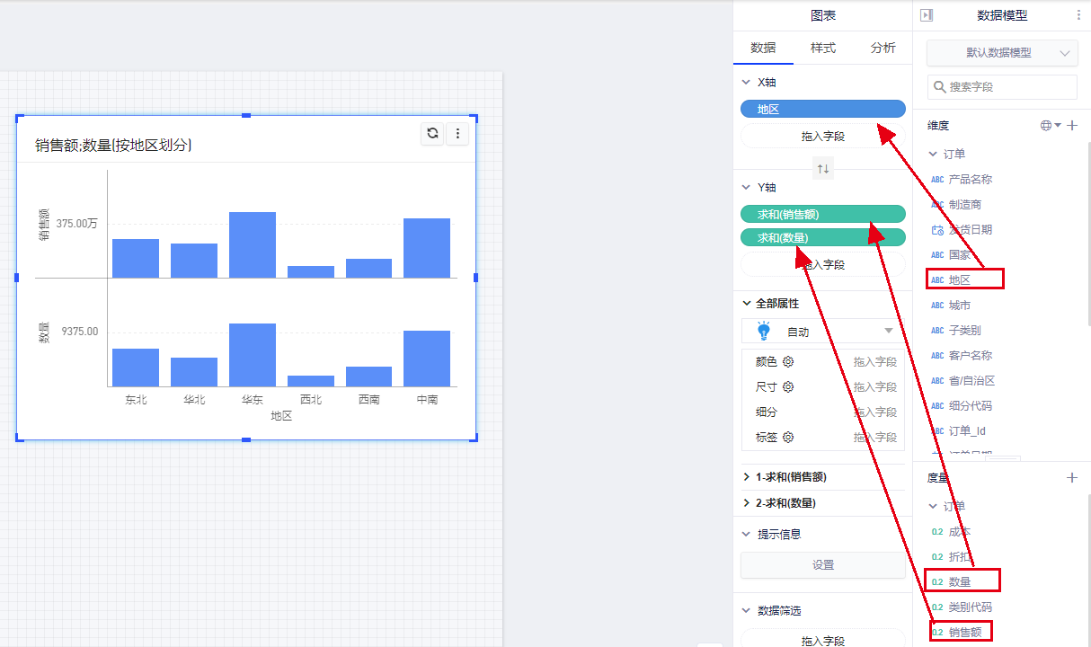Click the plus icon next to 度量

tap(1071, 478)
